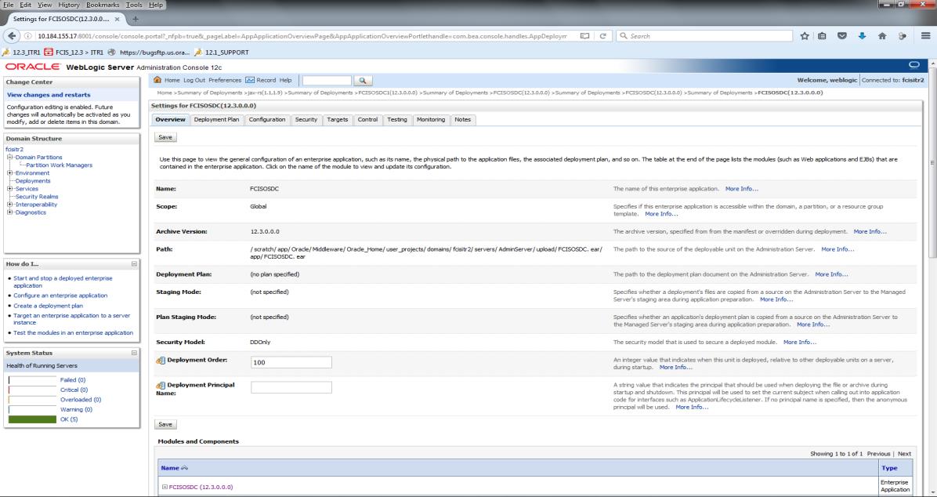
Task: Collapse the Domain Partitions tree node
Action: (x=9, y=158)
